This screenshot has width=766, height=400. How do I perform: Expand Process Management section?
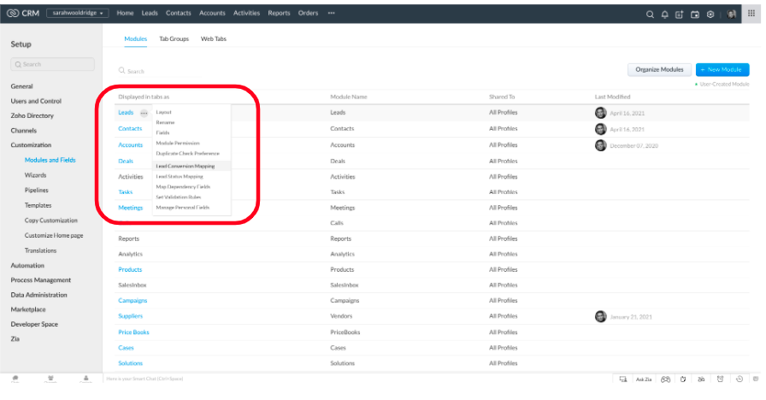pos(41,280)
